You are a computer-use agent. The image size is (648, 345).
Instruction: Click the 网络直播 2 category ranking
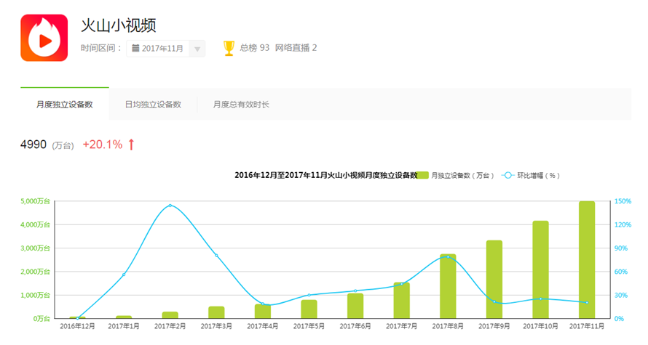pos(296,48)
